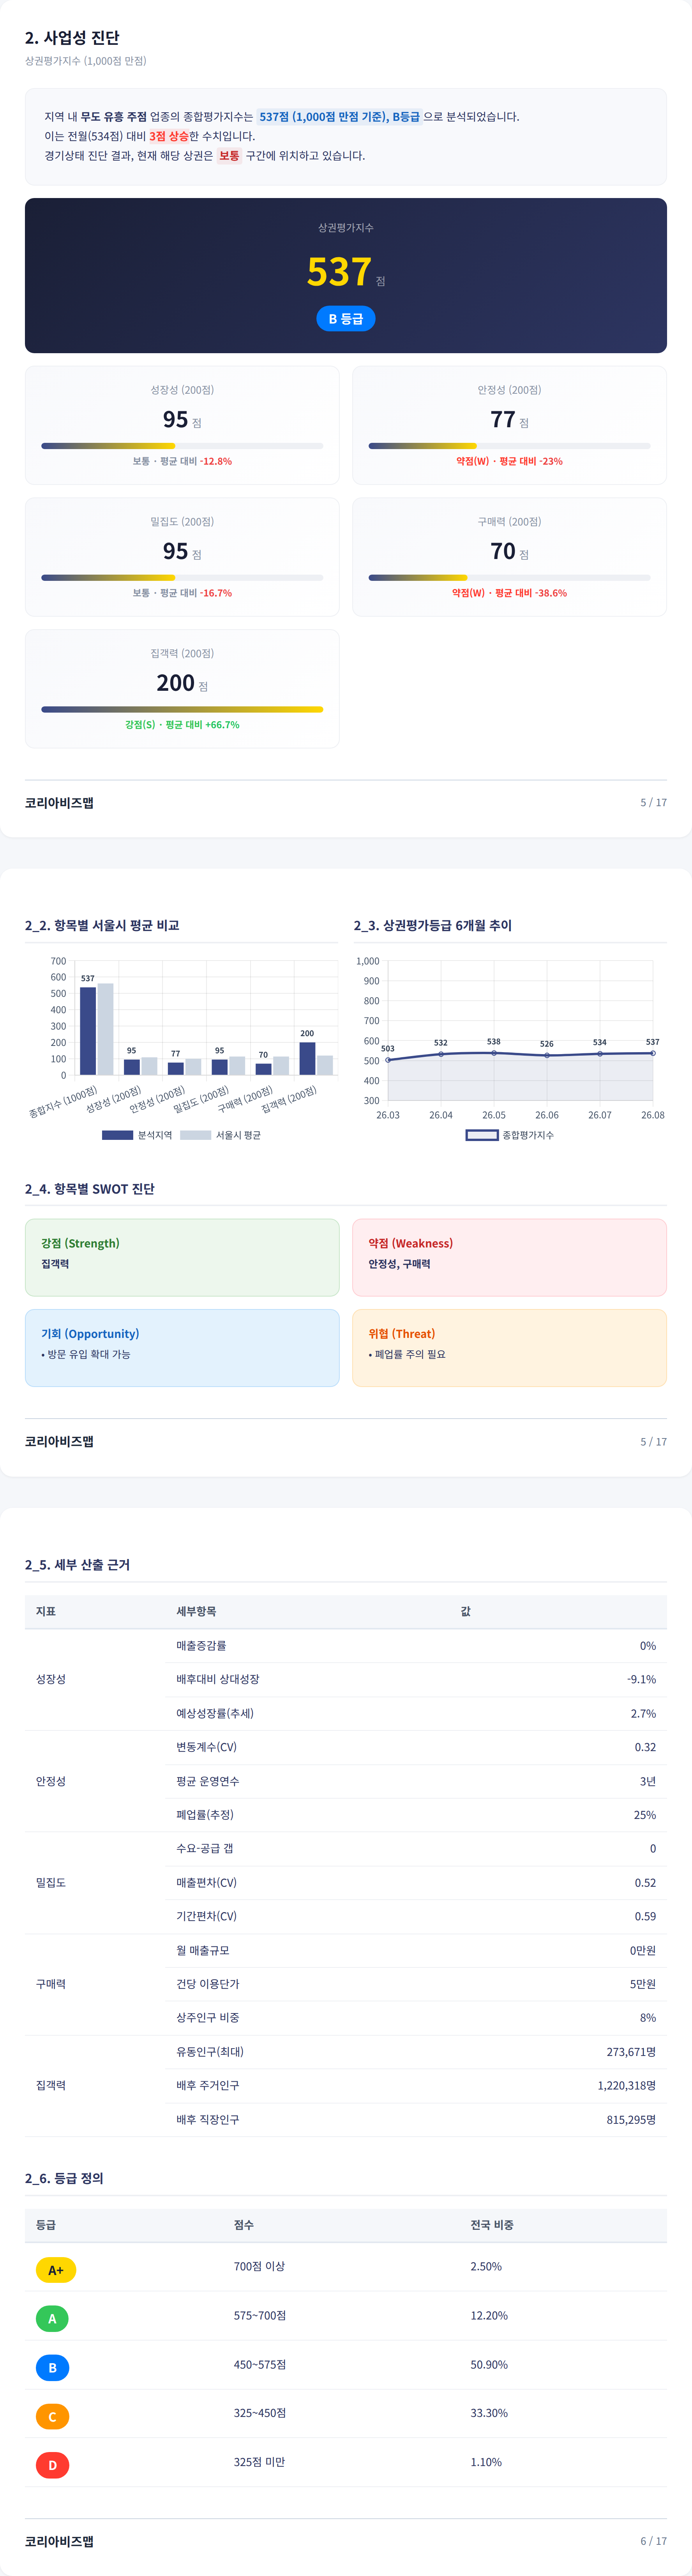Select the 수요·공급 갭 row
The image size is (692, 2576).
[x=416, y=1848]
